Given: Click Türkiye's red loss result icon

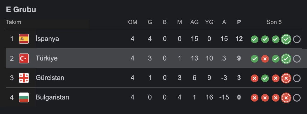Looking at the screenshot, I should click(x=265, y=59).
